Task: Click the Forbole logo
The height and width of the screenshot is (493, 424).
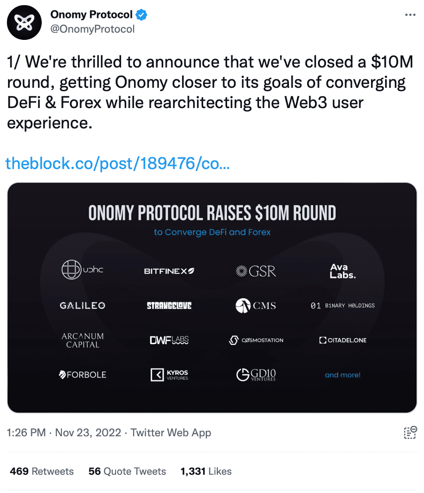Action: pyautogui.click(x=83, y=375)
